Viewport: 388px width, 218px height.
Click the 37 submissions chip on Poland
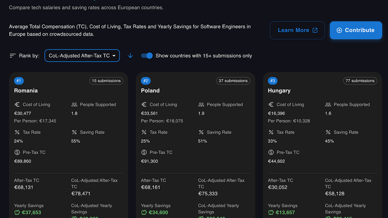[x=233, y=81]
